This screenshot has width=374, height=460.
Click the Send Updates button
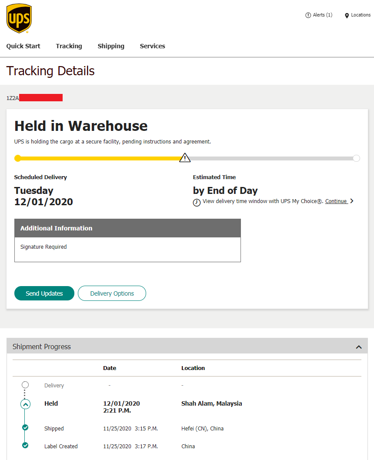tap(44, 293)
